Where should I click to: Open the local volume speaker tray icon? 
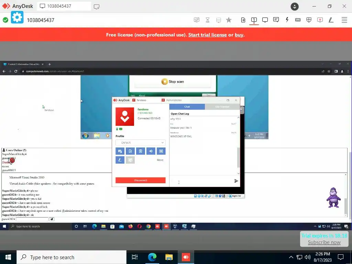point(308,257)
